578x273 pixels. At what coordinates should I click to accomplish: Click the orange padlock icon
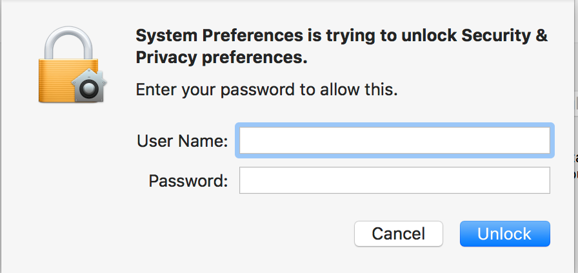pos(72,64)
